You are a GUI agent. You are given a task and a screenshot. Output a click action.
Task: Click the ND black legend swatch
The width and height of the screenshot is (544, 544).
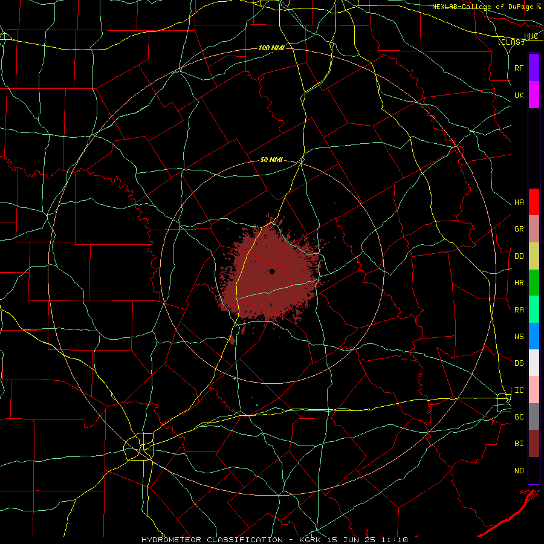[x=534, y=470]
